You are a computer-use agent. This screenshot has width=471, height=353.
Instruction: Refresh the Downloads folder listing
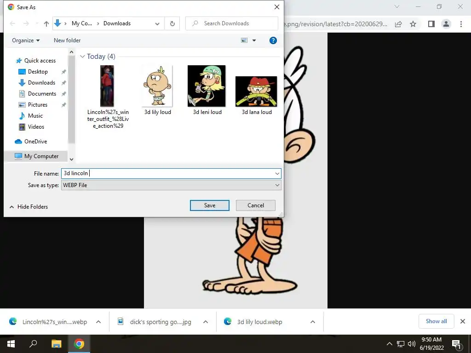[x=172, y=23]
